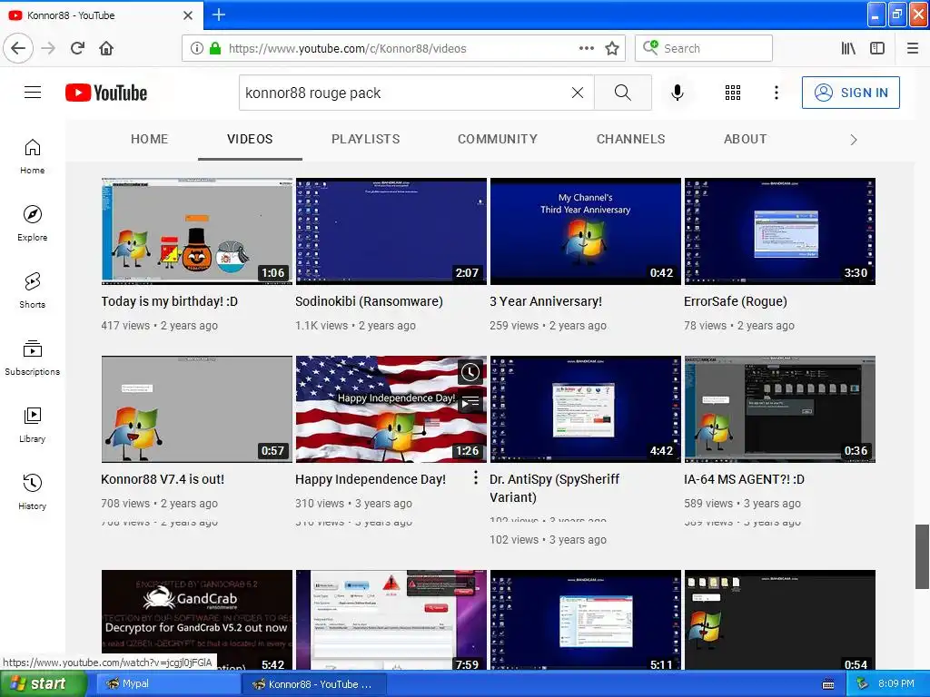Start voice search with microphone icon
Screen dimensions: 930x697
(x=678, y=93)
